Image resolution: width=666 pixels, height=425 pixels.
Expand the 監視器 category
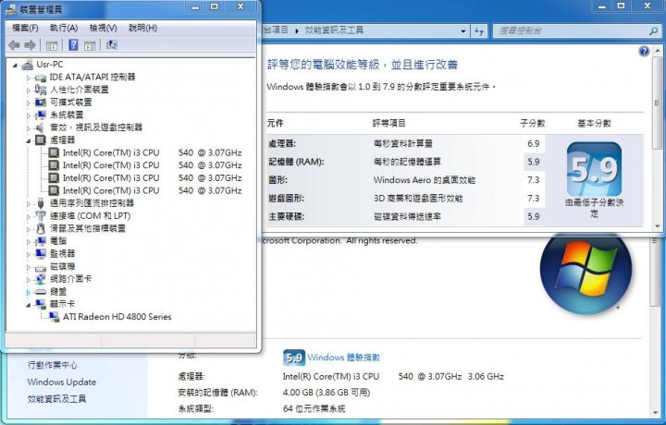(29, 254)
